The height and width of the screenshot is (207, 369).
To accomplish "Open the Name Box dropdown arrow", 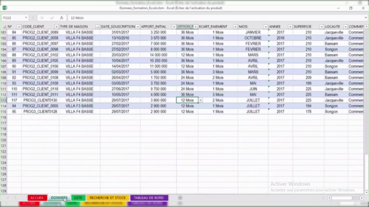I will (x=26, y=18).
